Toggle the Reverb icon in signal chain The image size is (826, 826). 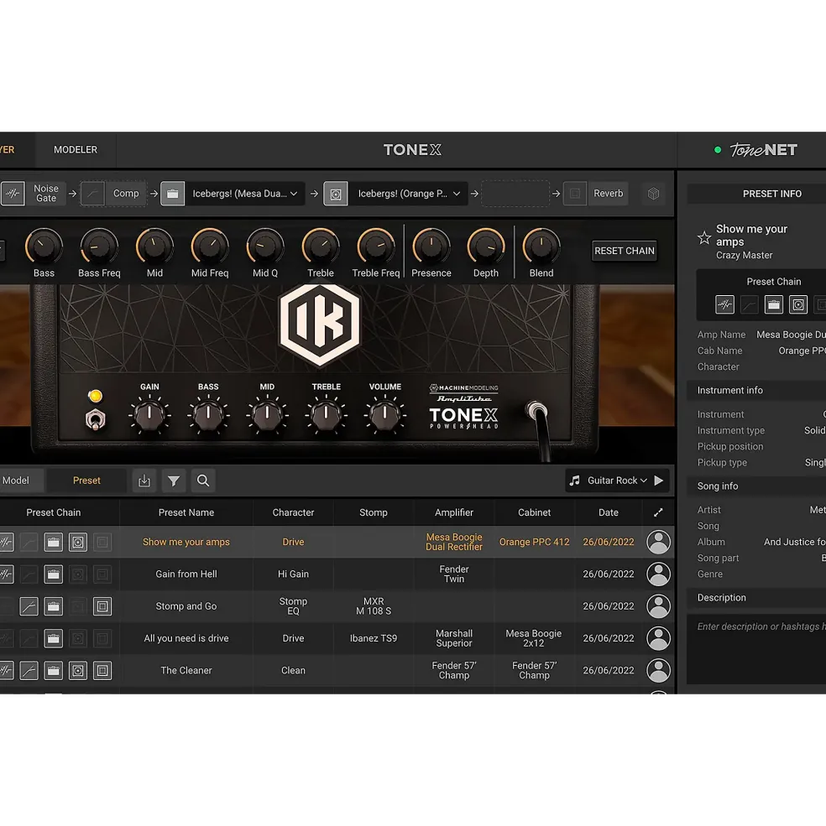coord(575,194)
